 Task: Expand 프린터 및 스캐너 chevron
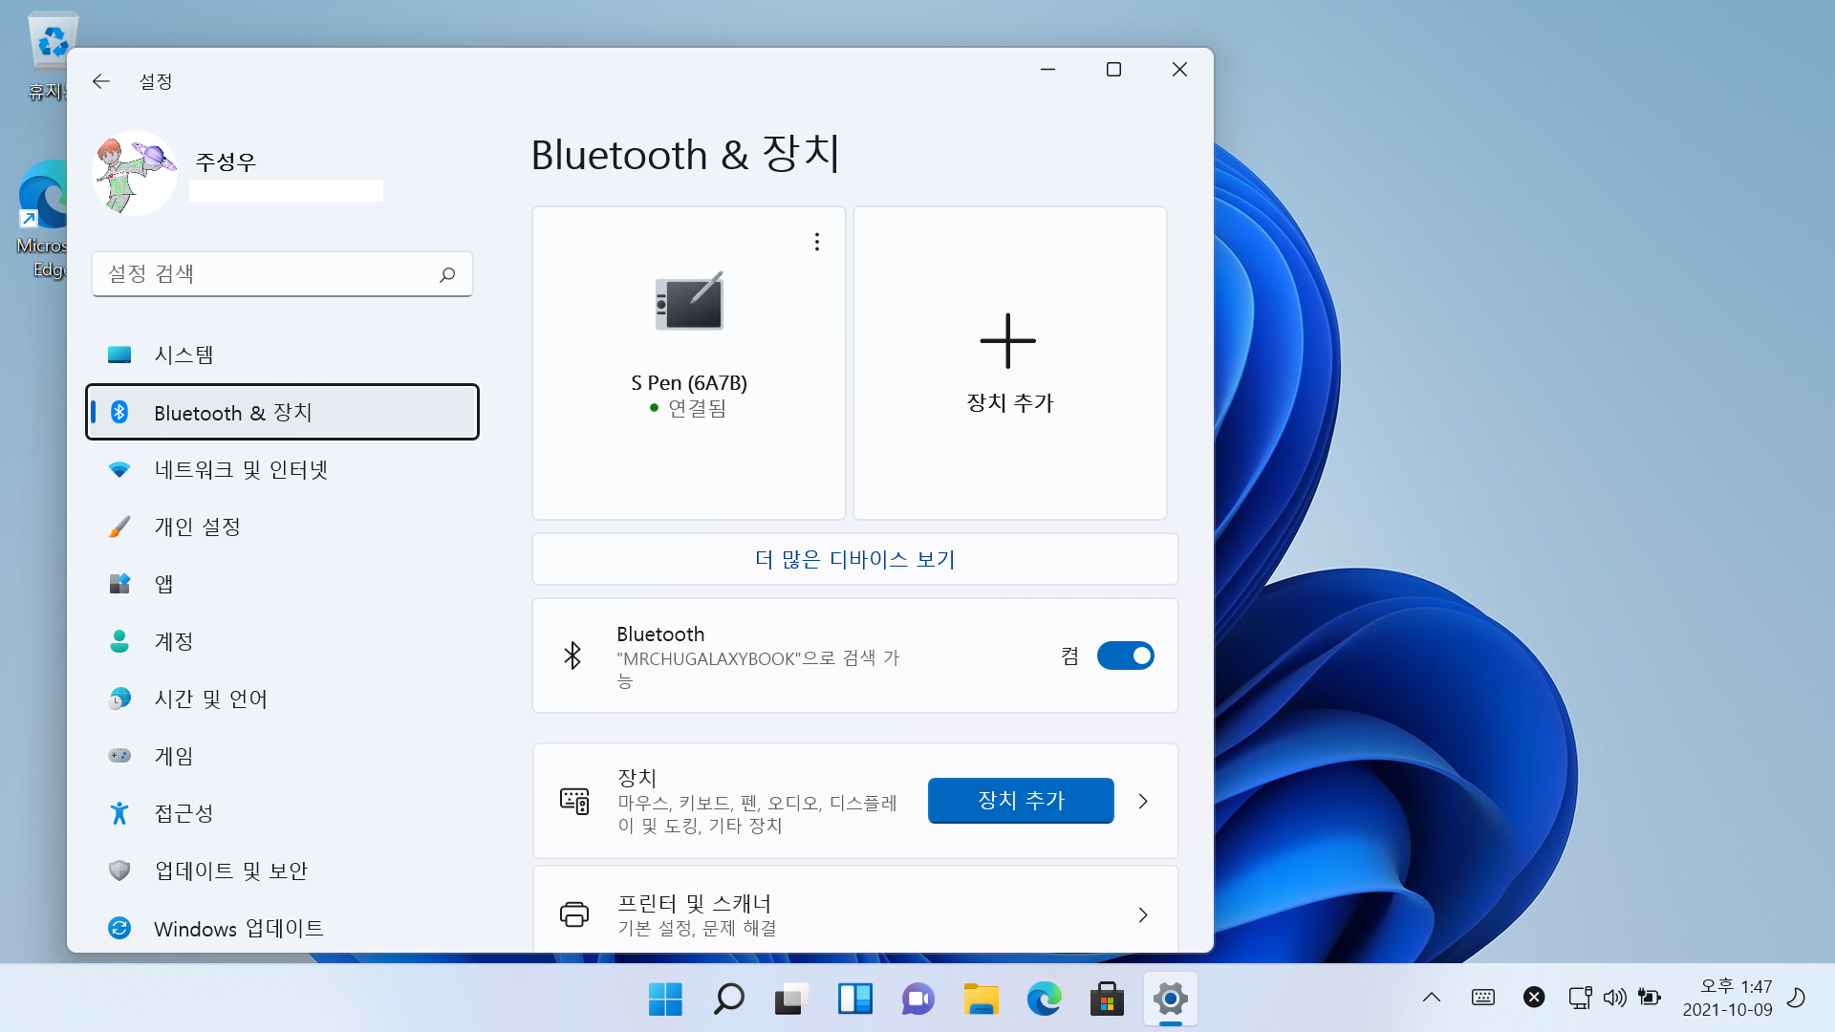1143,914
